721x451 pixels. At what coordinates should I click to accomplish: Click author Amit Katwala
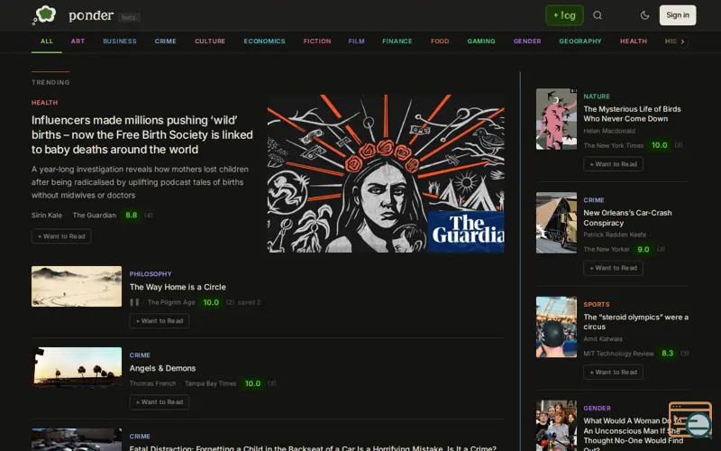603,339
